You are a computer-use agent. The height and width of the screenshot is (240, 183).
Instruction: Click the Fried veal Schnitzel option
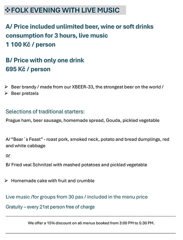point(76,165)
